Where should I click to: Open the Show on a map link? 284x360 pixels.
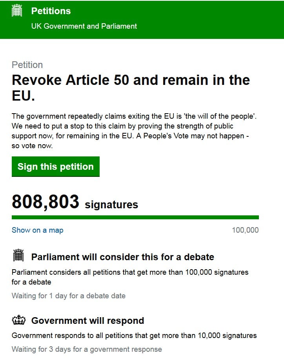tap(37, 230)
